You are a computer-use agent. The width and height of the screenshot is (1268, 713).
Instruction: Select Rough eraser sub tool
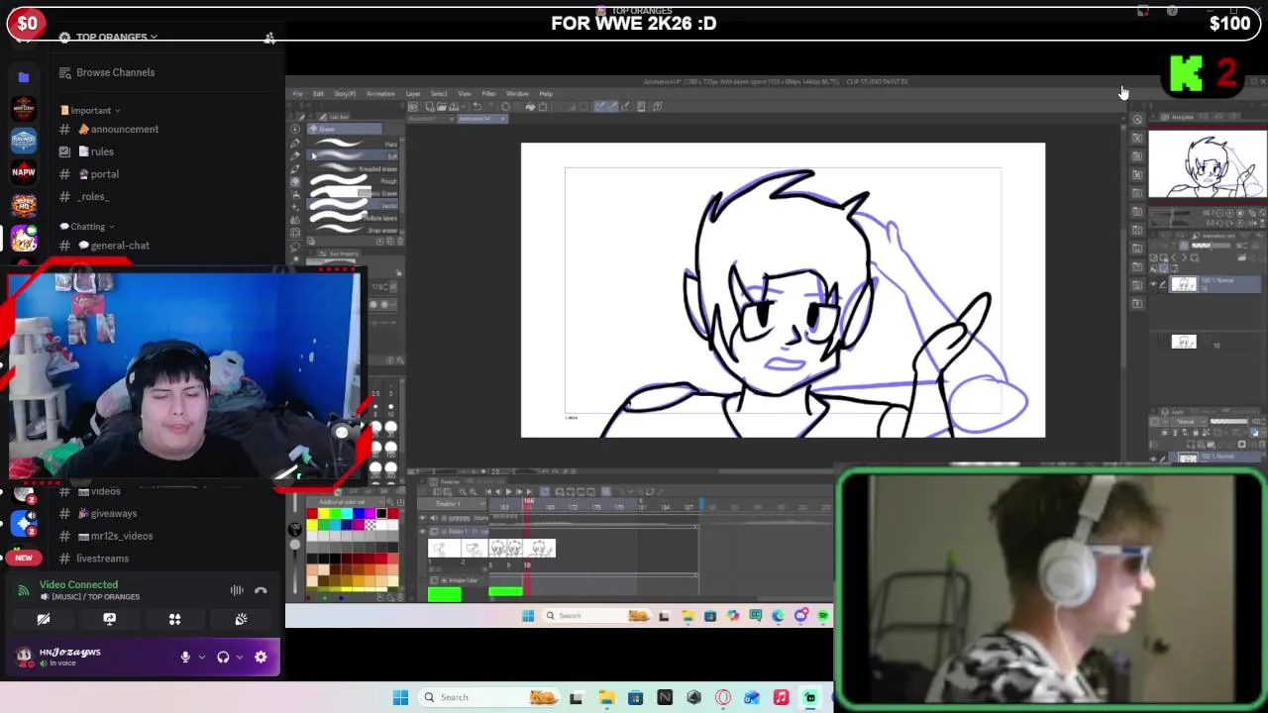coord(354,181)
